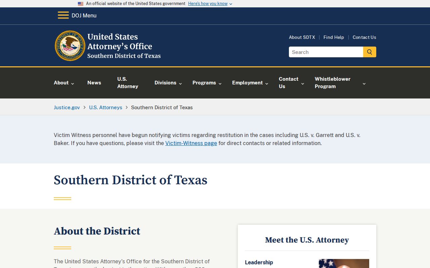Expand the Whistleblower Program menu chevron

point(364,83)
